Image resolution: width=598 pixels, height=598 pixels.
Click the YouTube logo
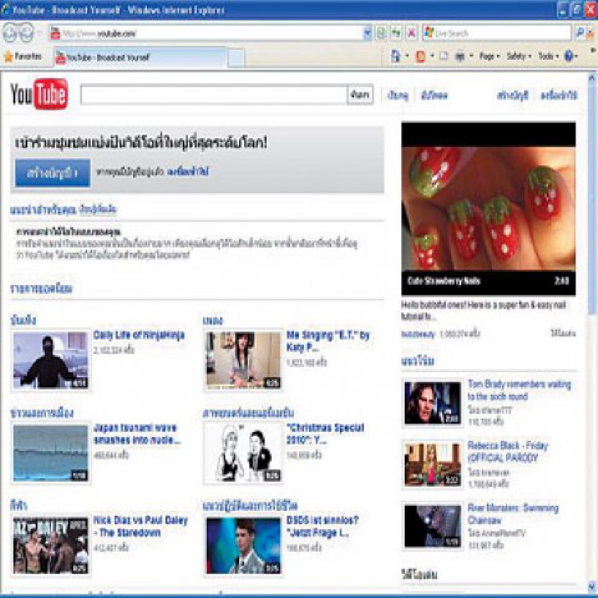pyautogui.click(x=39, y=93)
